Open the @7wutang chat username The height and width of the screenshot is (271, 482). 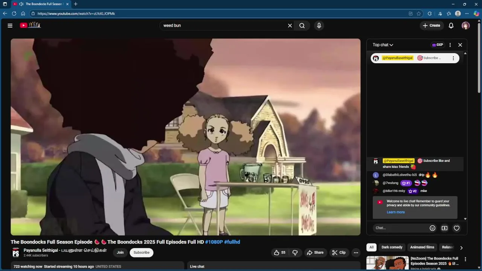pyautogui.click(x=390, y=183)
